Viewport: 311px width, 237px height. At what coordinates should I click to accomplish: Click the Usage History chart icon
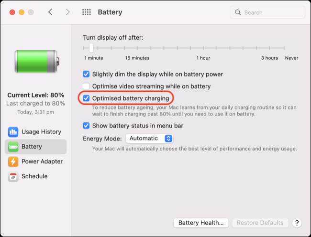(x=13, y=132)
